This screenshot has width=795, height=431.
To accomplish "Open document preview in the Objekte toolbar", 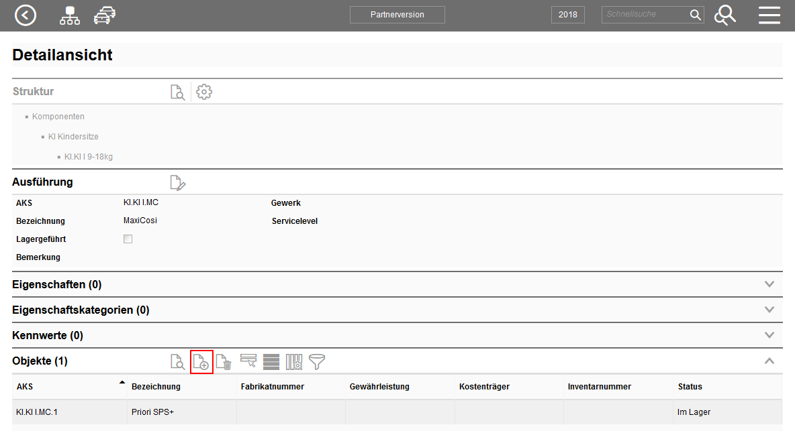I will [178, 362].
